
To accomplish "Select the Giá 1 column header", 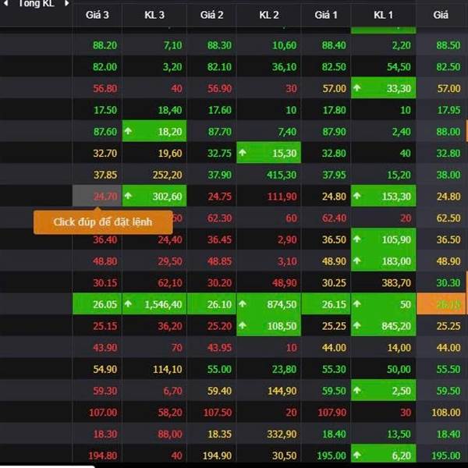I will click(x=326, y=15).
